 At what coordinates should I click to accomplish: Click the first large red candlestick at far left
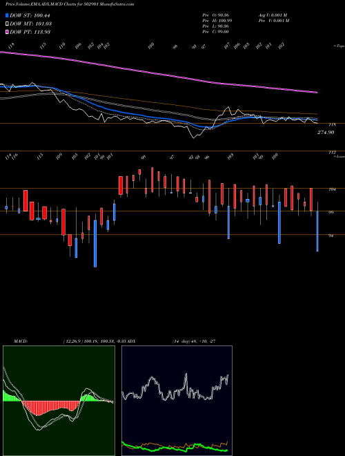point(26,200)
